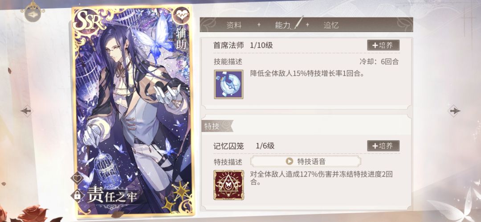The image size is (481, 222).
Task: Toggle the favorite heart on the card
Action: [x=77, y=178]
